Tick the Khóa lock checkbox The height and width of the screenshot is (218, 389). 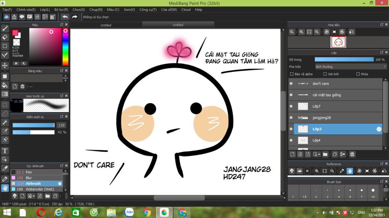click(x=358, y=74)
